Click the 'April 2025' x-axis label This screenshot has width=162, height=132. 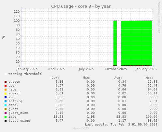(x=56, y=69)
